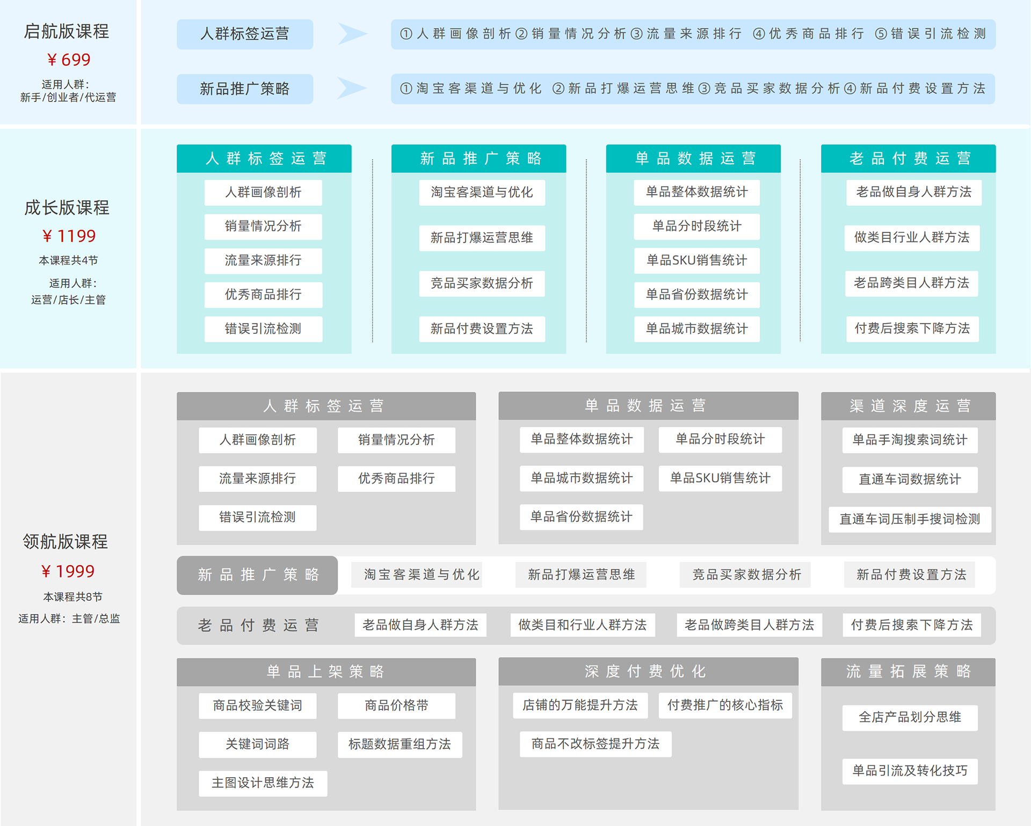Open the 深度付费优化 header

click(648, 671)
